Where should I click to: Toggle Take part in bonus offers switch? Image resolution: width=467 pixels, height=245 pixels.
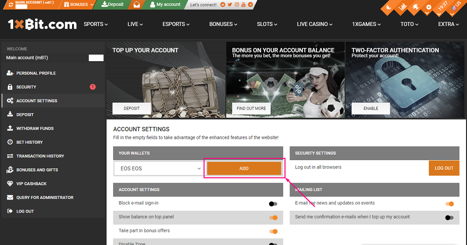pyautogui.click(x=273, y=231)
